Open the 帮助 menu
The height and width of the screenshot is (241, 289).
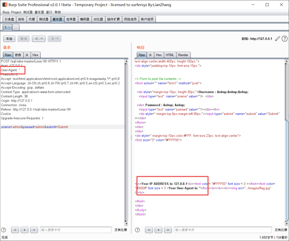tap(58, 12)
